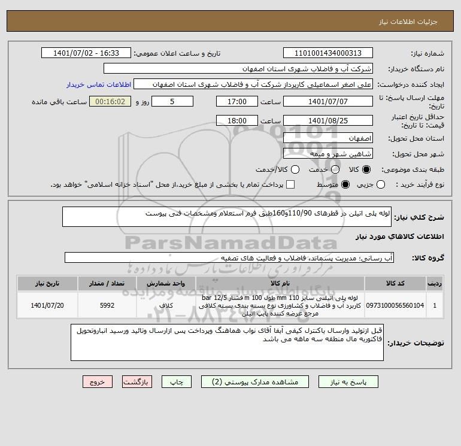Click the ردیف column header
This screenshot has height=446, width=461.
435,283
